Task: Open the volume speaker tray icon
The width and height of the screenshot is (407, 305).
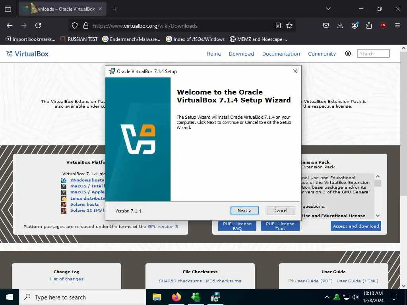Action: tap(355, 297)
